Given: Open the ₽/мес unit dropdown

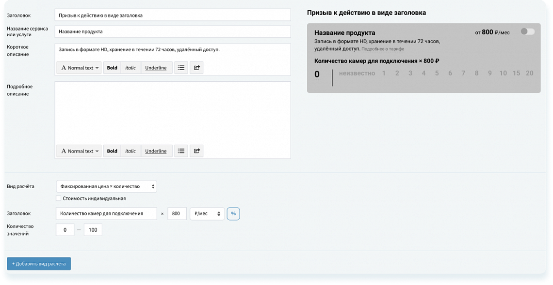Looking at the screenshot, I should pyautogui.click(x=207, y=213).
